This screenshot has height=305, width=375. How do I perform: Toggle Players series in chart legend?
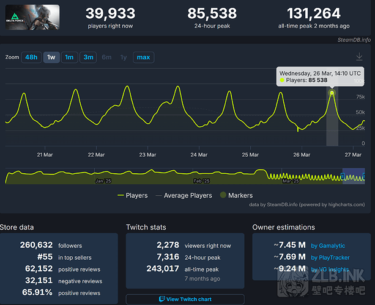point(133,196)
